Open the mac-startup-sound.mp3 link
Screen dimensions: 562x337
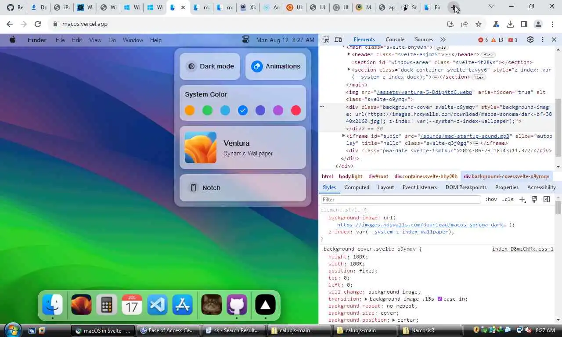click(465, 136)
